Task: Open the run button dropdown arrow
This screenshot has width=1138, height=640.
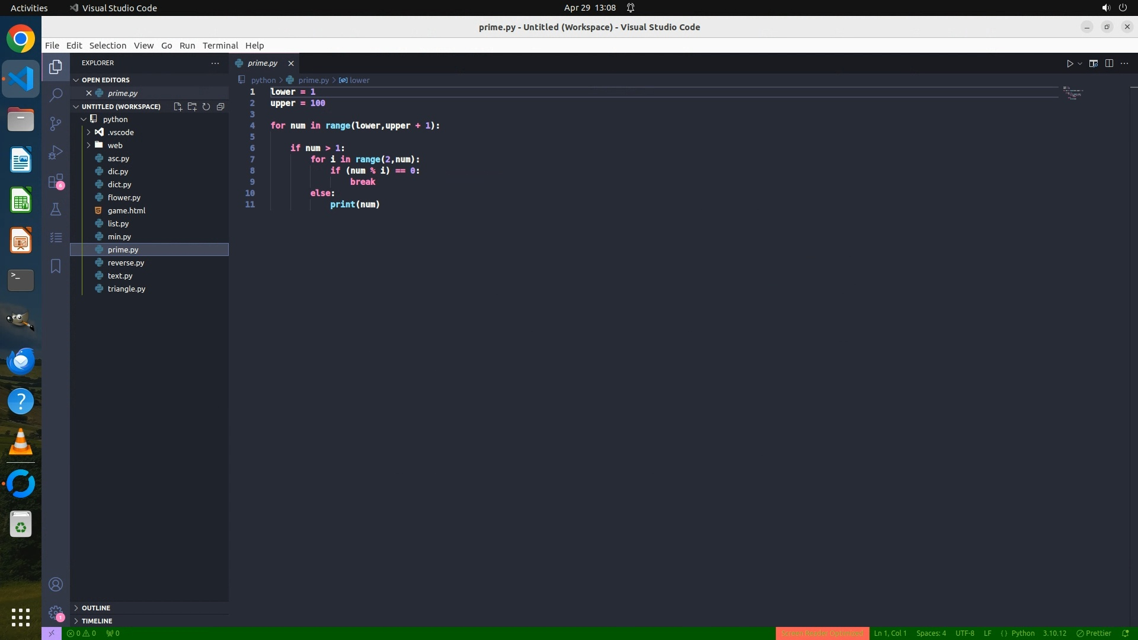Action: coord(1080,63)
